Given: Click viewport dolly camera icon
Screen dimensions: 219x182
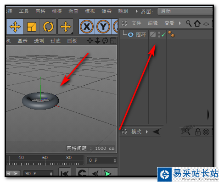Looking at the screenshot, I should (x=97, y=41).
